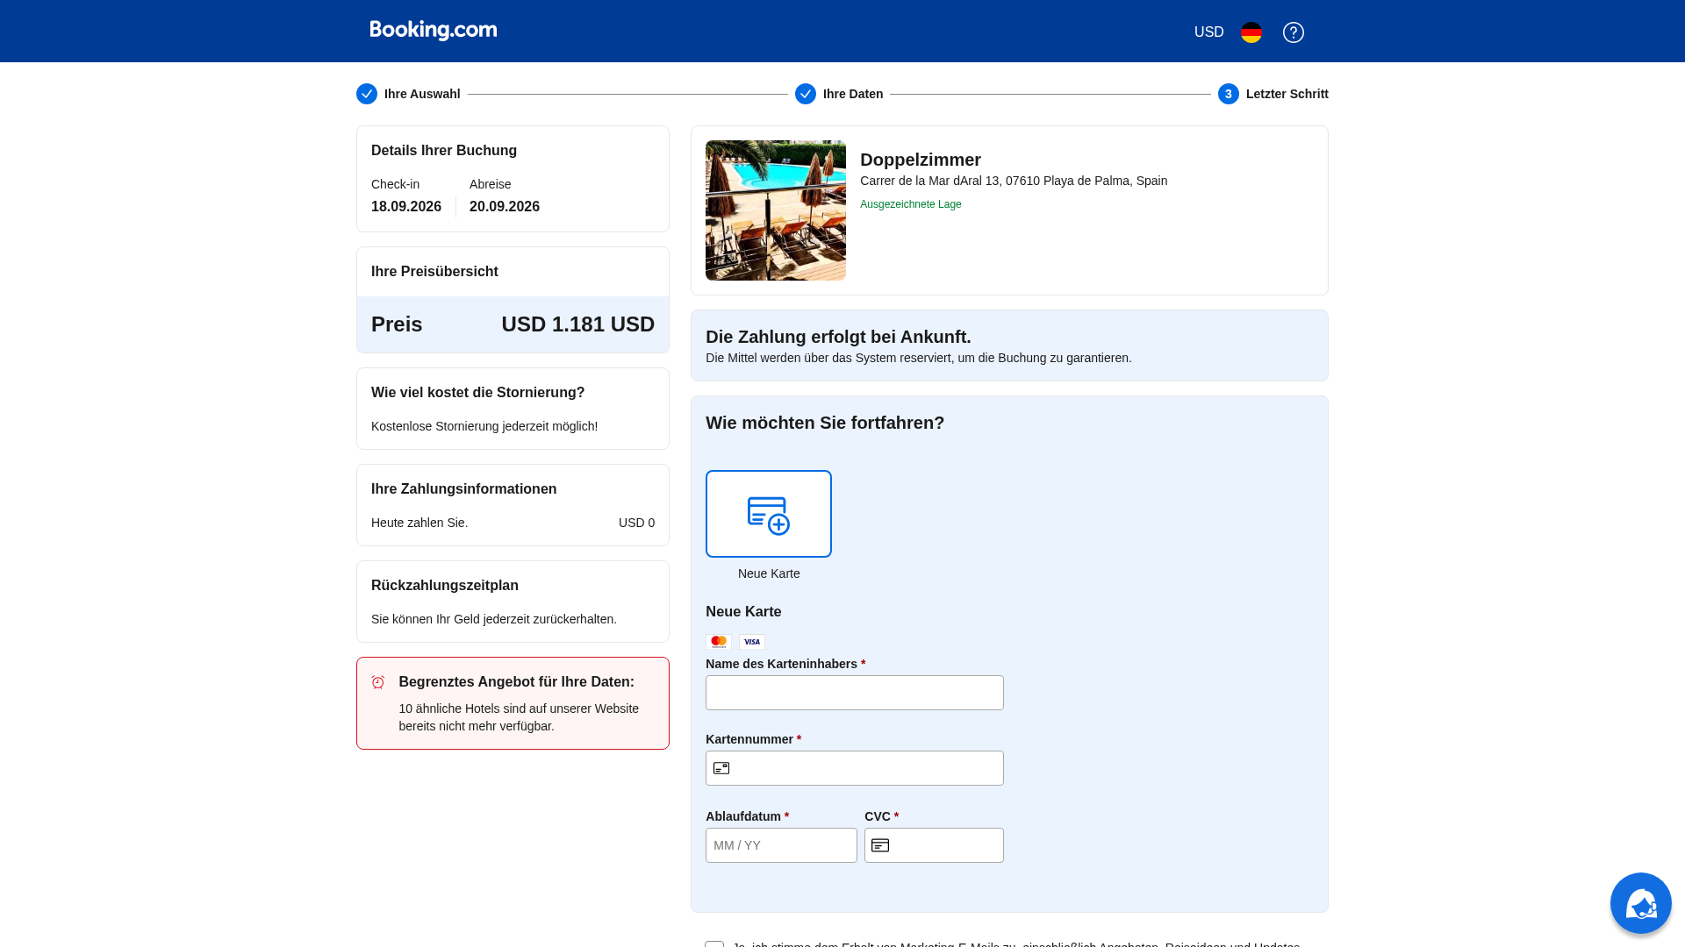Select the Ihre Auswahl step label
Viewport: 1685px width, 947px height.
[x=421, y=94]
